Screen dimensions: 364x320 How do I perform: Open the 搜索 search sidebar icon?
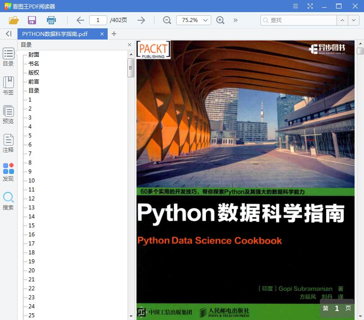tap(9, 201)
